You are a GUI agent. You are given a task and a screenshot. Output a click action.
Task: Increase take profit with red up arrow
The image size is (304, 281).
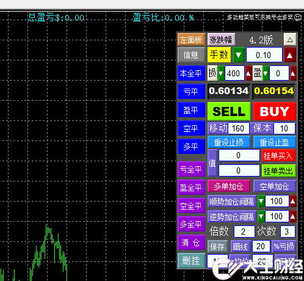click(293, 73)
